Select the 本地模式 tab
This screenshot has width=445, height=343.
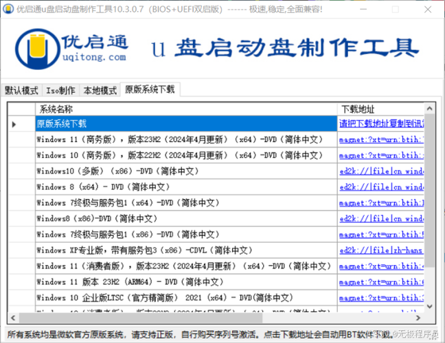click(x=100, y=91)
